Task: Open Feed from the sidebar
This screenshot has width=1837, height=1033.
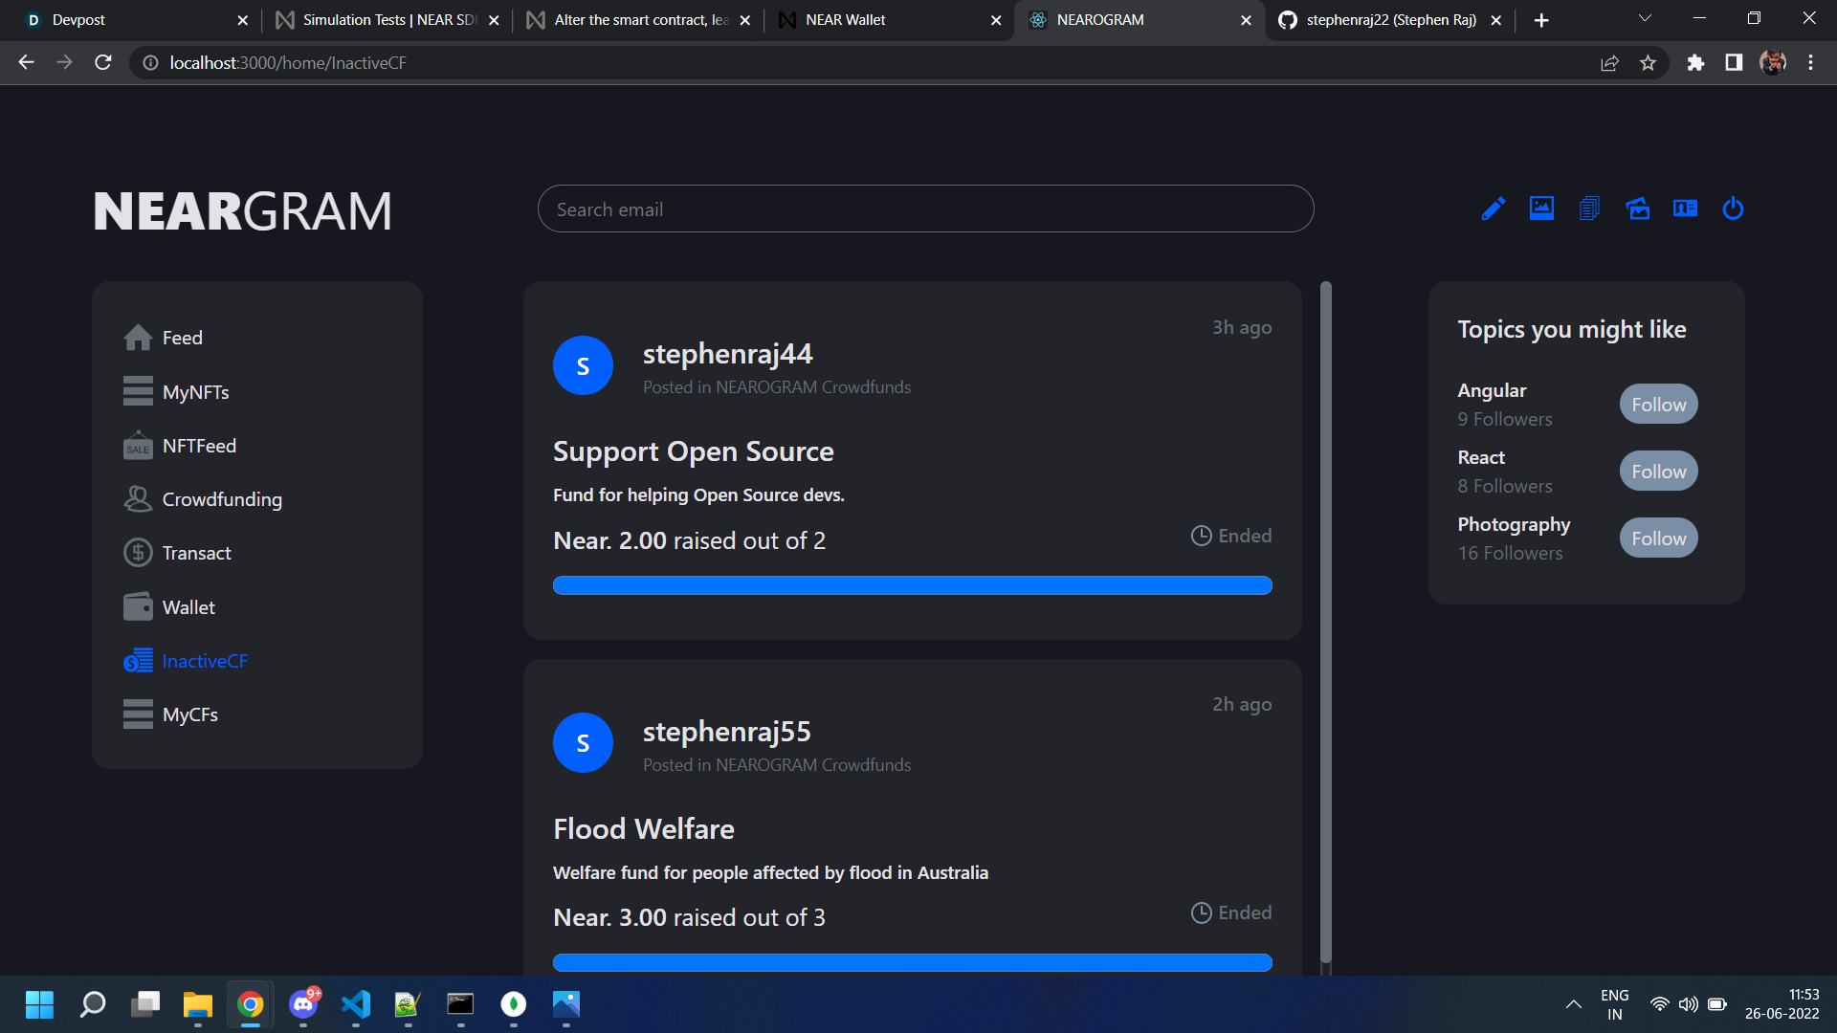Action: tap(181, 338)
